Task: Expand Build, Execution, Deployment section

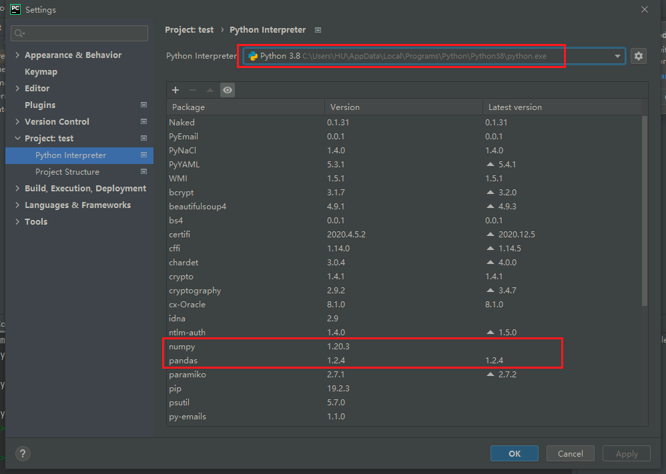Action: point(17,188)
